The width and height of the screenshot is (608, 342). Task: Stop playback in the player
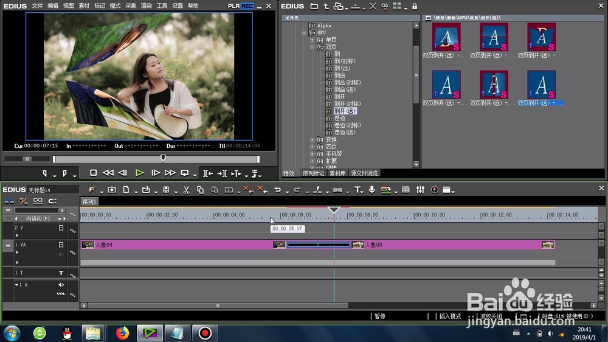pyautogui.click(x=93, y=173)
